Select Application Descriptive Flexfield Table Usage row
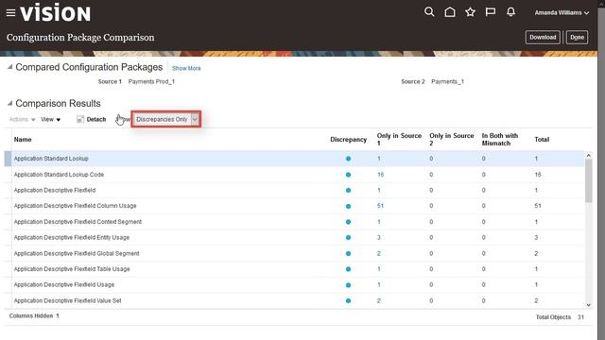605x340 pixels. tap(294, 269)
